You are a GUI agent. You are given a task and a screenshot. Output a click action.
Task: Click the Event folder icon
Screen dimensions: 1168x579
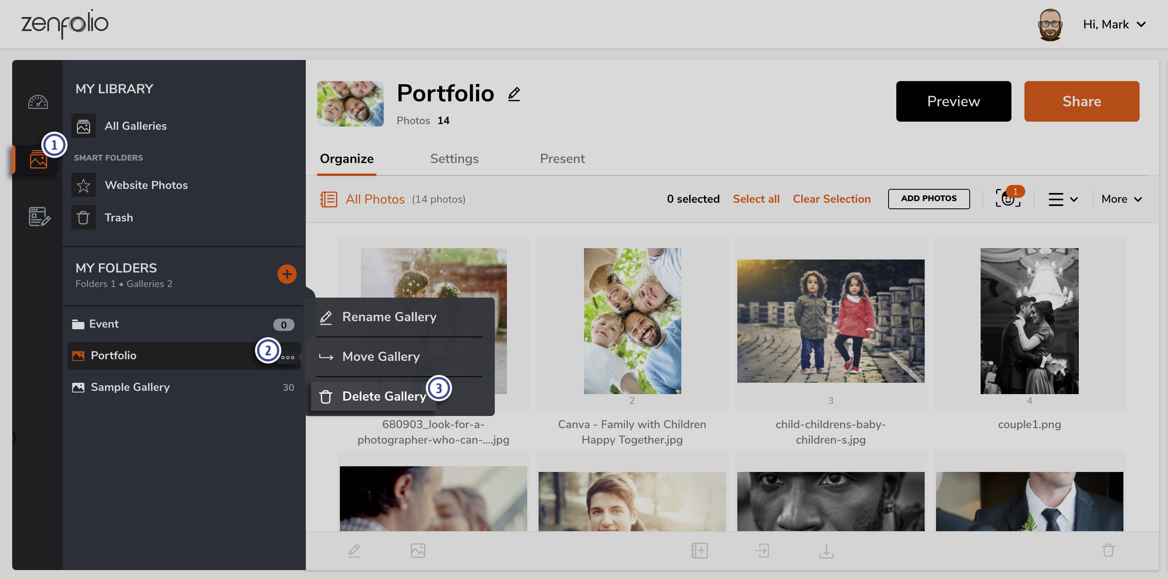pyautogui.click(x=78, y=325)
